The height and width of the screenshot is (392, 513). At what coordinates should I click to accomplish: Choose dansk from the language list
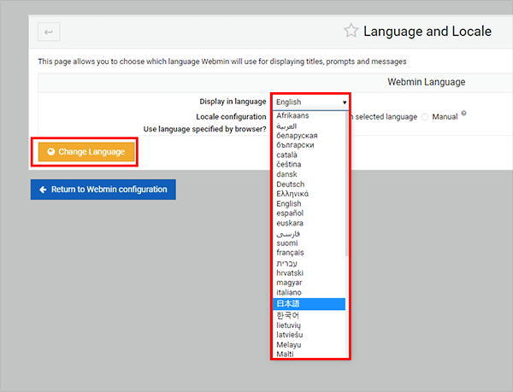click(310, 174)
